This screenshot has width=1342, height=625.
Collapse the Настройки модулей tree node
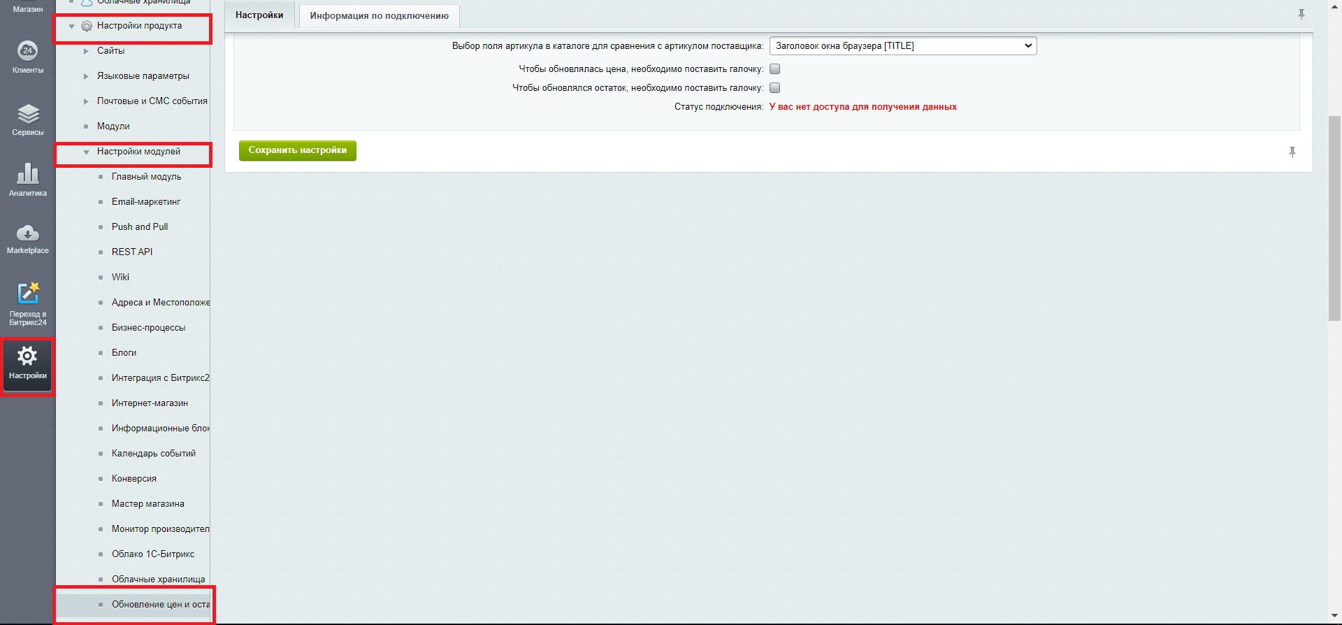coord(86,152)
